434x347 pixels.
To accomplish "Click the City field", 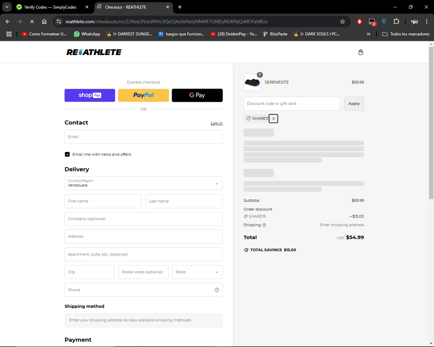I will pyautogui.click(x=90, y=272).
